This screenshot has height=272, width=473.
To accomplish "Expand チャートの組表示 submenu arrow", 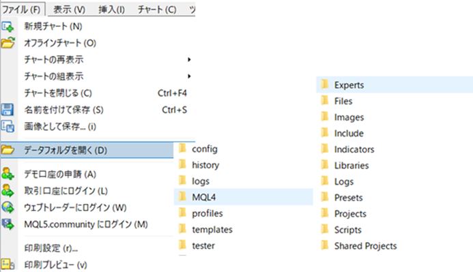I will pos(189,76).
